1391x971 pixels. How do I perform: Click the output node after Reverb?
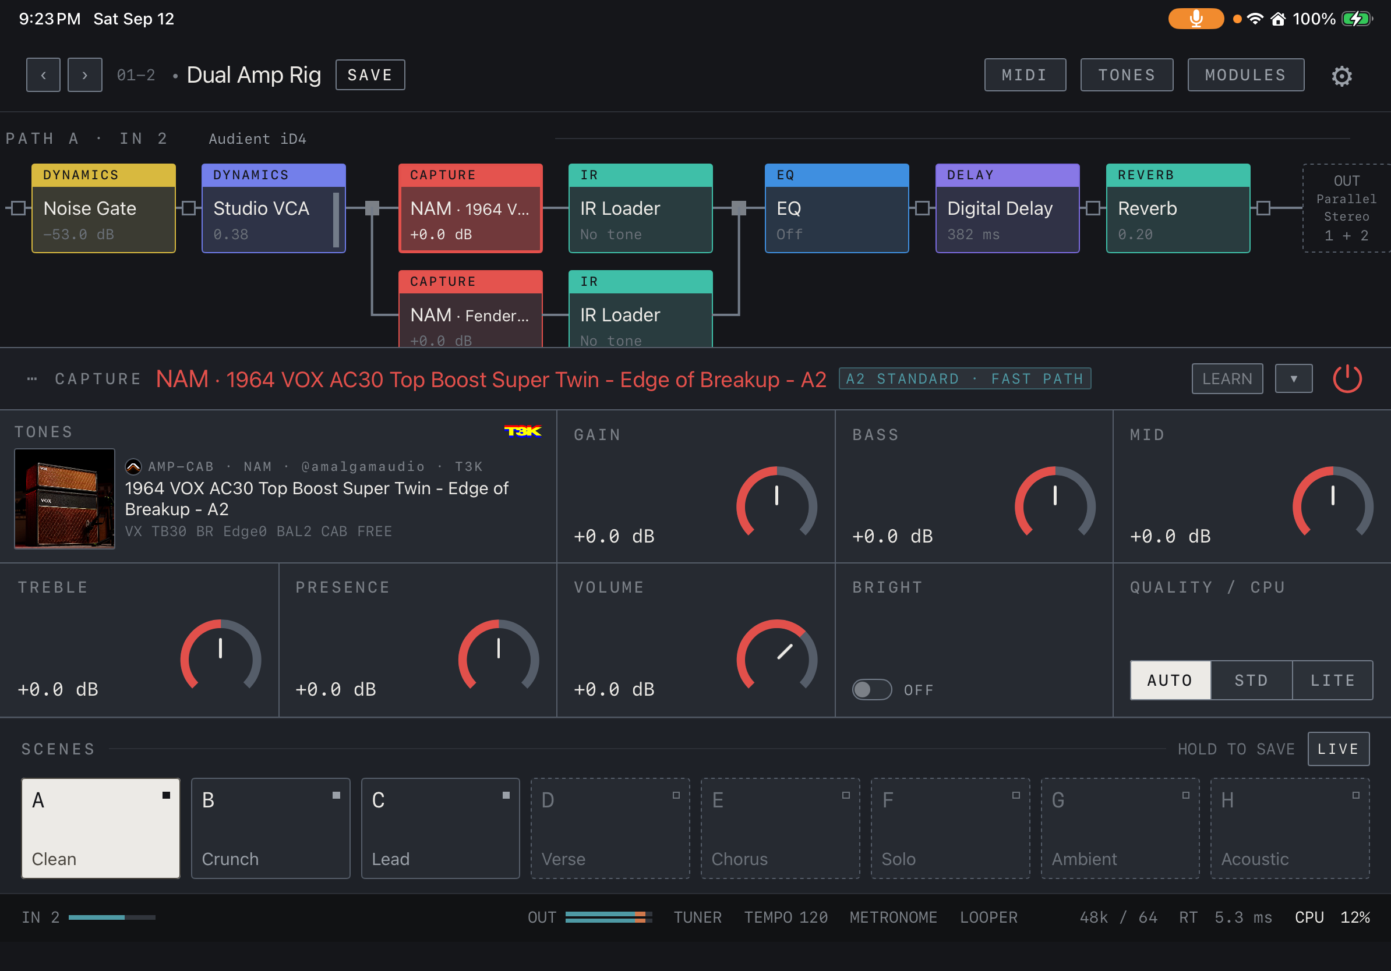[1264, 208]
